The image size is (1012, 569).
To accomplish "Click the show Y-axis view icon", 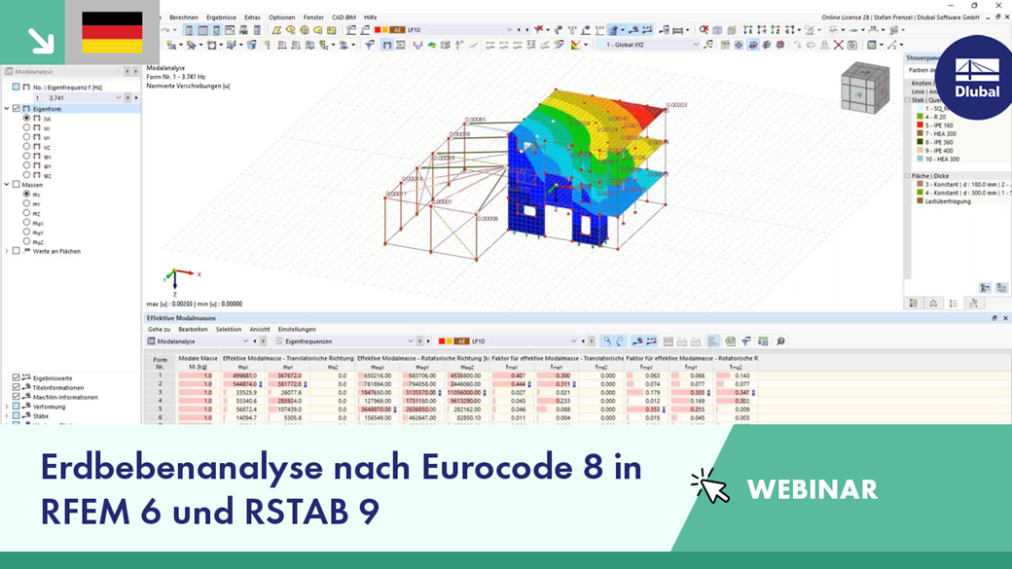I will click(x=762, y=30).
